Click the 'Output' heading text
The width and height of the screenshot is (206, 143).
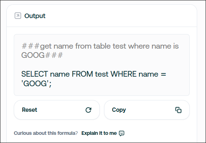click(x=35, y=16)
